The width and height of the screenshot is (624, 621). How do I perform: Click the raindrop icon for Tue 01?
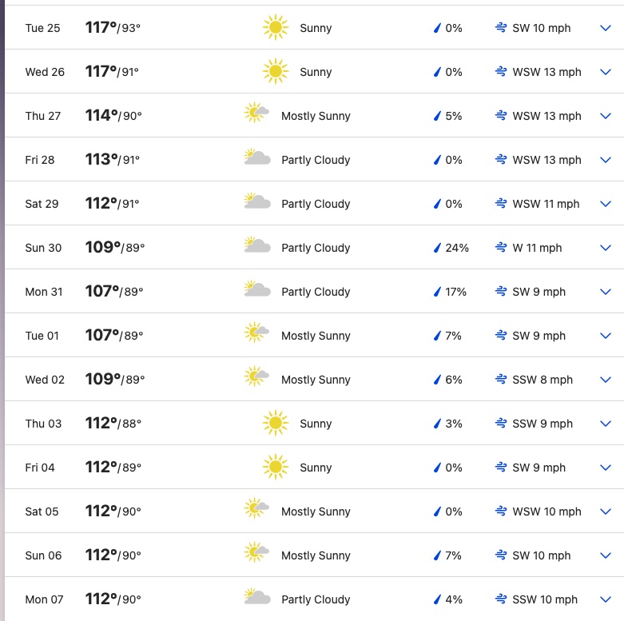[x=437, y=336]
